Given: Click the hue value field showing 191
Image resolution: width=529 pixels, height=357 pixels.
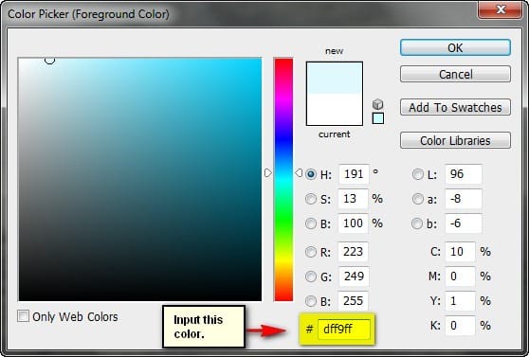Looking at the screenshot, I should pyautogui.click(x=354, y=174).
